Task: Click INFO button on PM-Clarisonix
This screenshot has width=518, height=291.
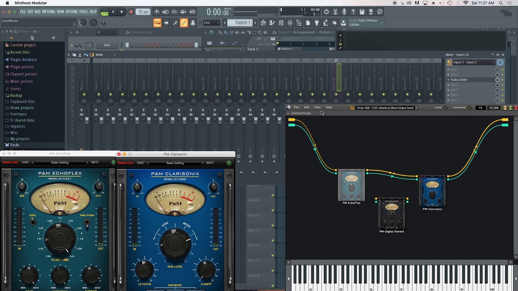Action: (210, 163)
